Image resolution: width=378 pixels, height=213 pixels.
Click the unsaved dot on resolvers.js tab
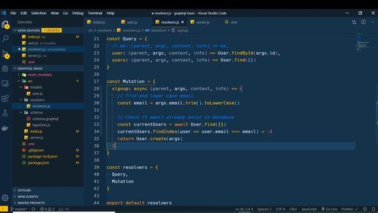tap(183, 22)
